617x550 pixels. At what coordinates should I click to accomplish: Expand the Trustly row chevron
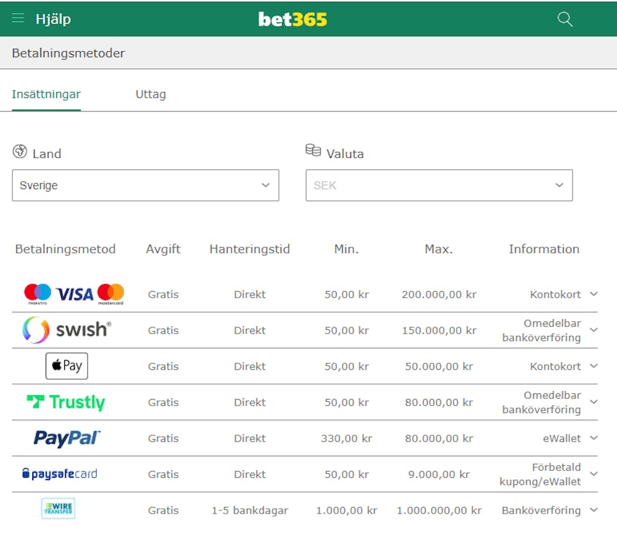[x=594, y=402]
